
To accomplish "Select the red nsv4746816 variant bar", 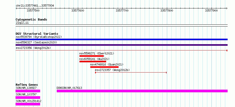I will click(x=105, y=67).
